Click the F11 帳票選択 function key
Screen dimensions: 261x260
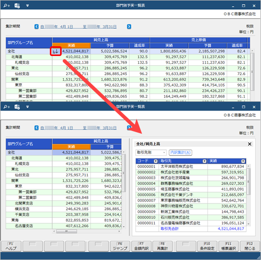point(228,246)
